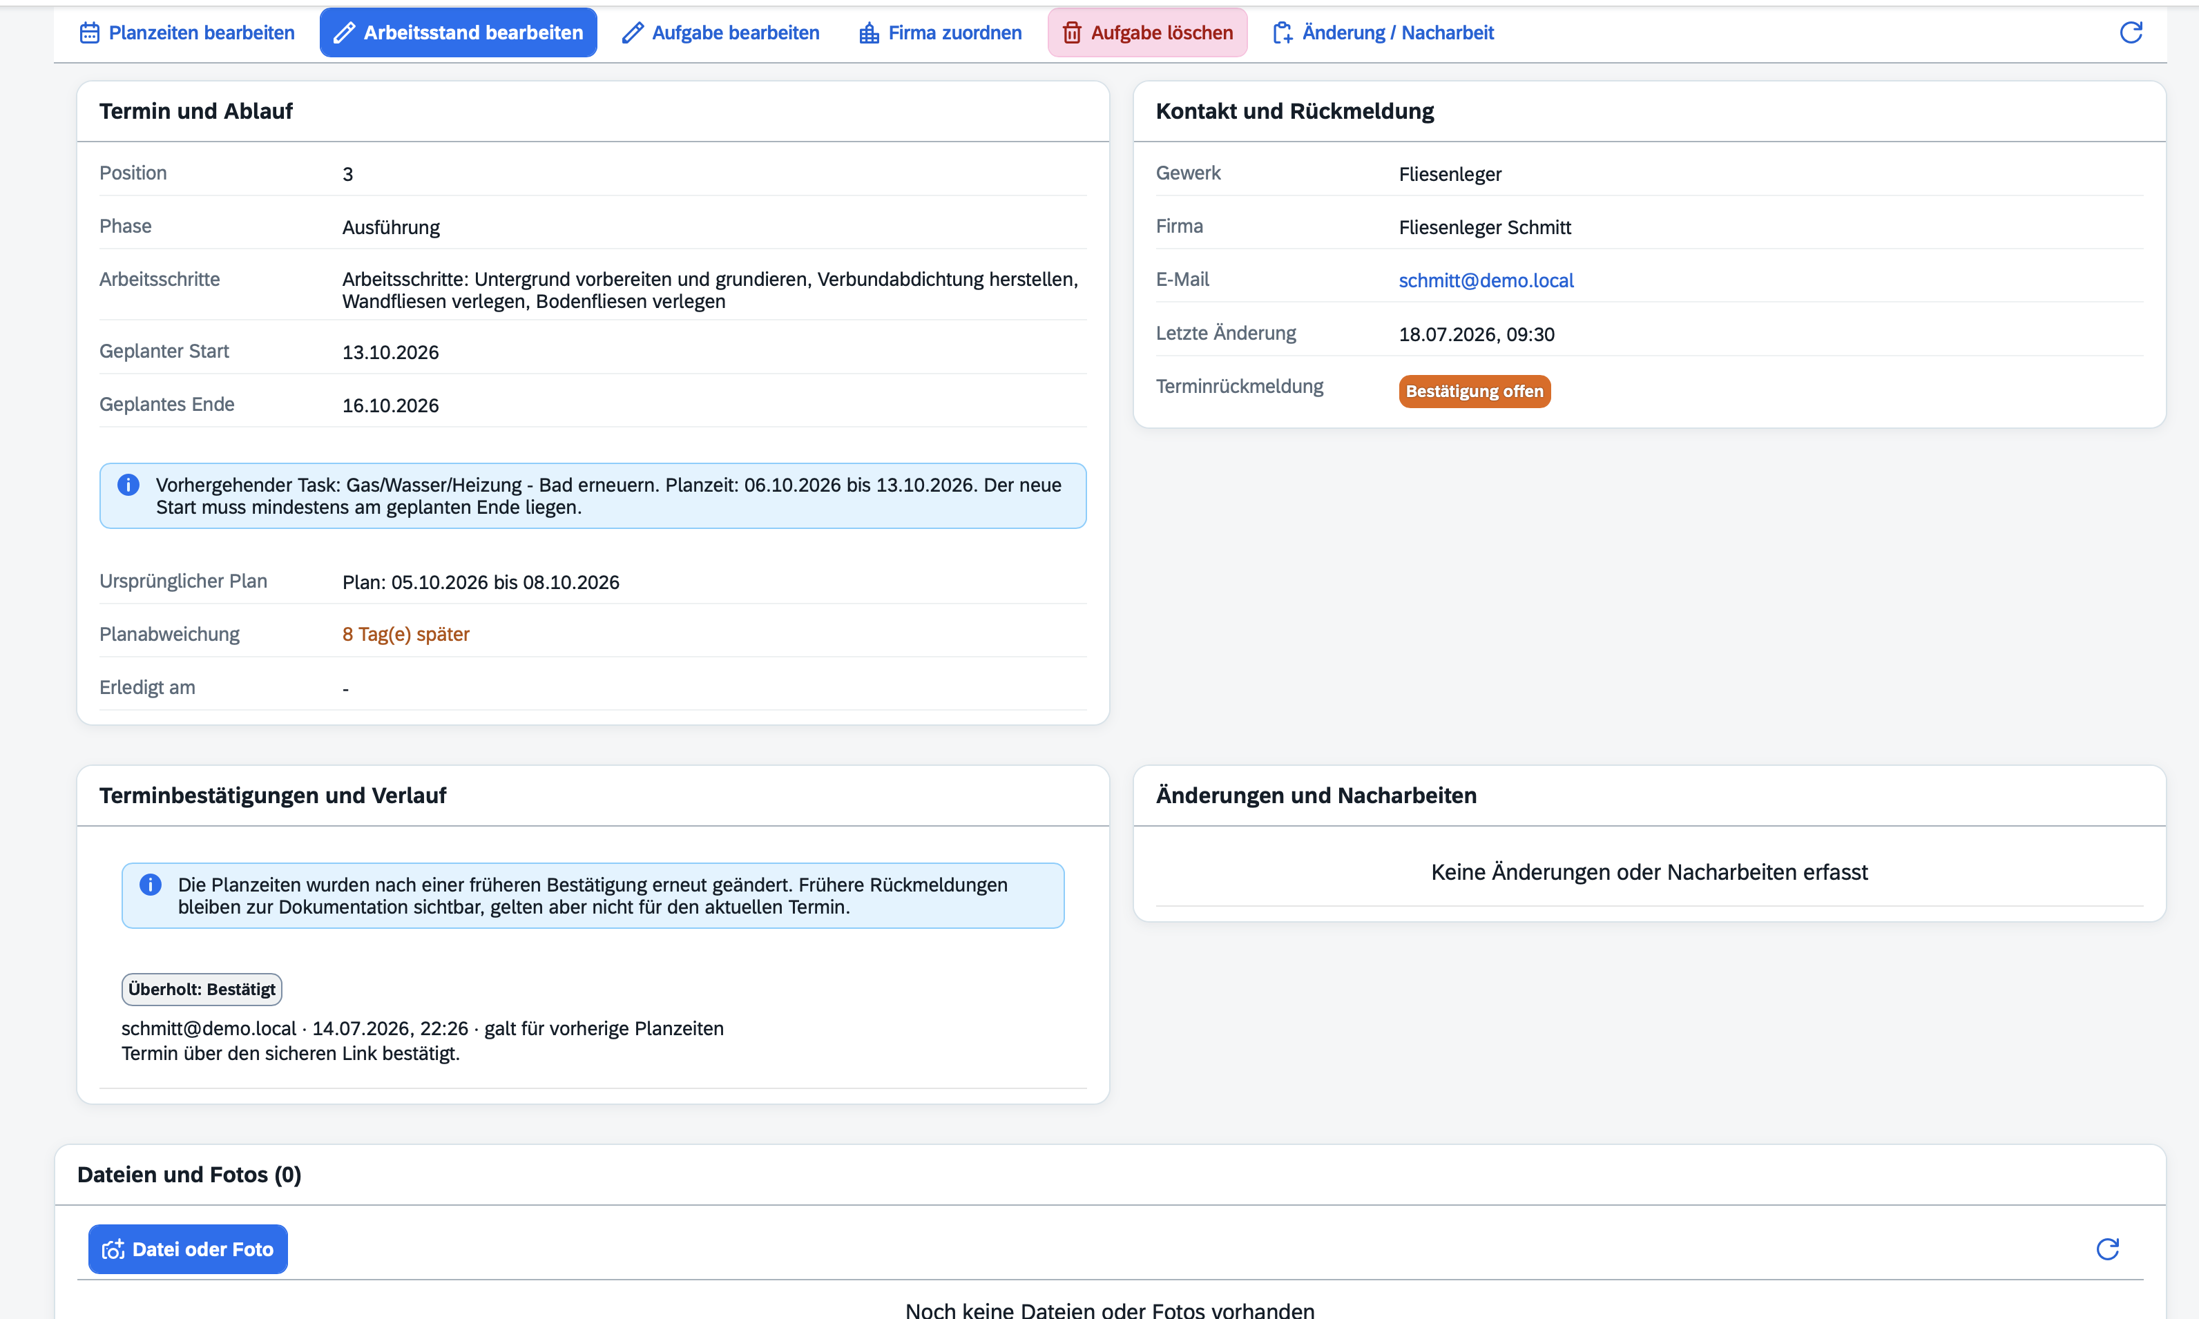Image resolution: width=2199 pixels, height=1319 pixels.
Task: Open Änderung / Nacharbeit
Action: [1383, 33]
